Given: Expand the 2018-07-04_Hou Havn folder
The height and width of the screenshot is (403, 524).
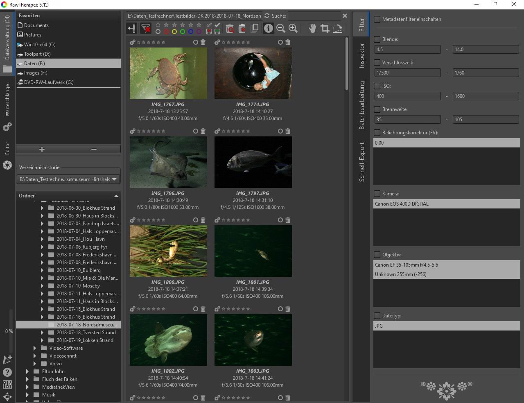Looking at the screenshot, I should (x=42, y=239).
